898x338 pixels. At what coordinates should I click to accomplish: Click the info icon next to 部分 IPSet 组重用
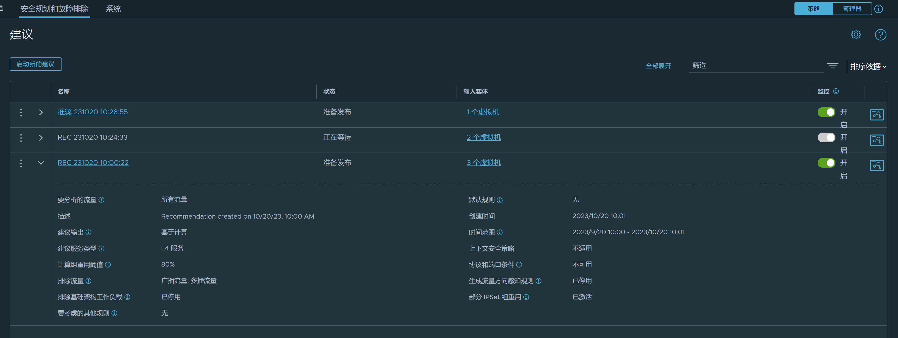coord(526,297)
